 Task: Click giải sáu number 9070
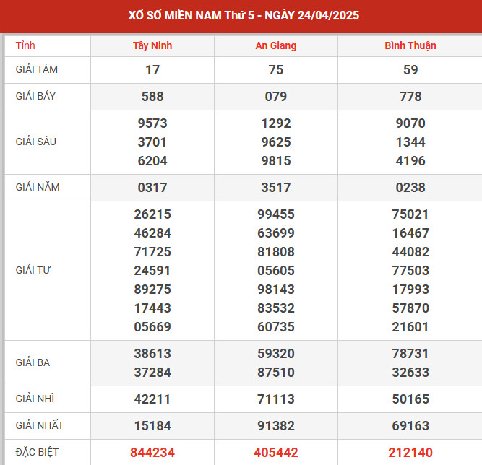[x=410, y=123]
